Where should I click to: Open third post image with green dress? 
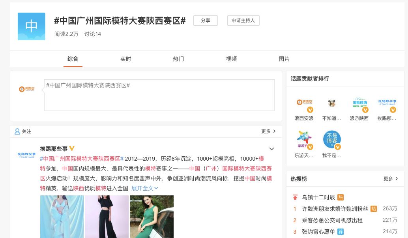pyautogui.click(x=152, y=217)
